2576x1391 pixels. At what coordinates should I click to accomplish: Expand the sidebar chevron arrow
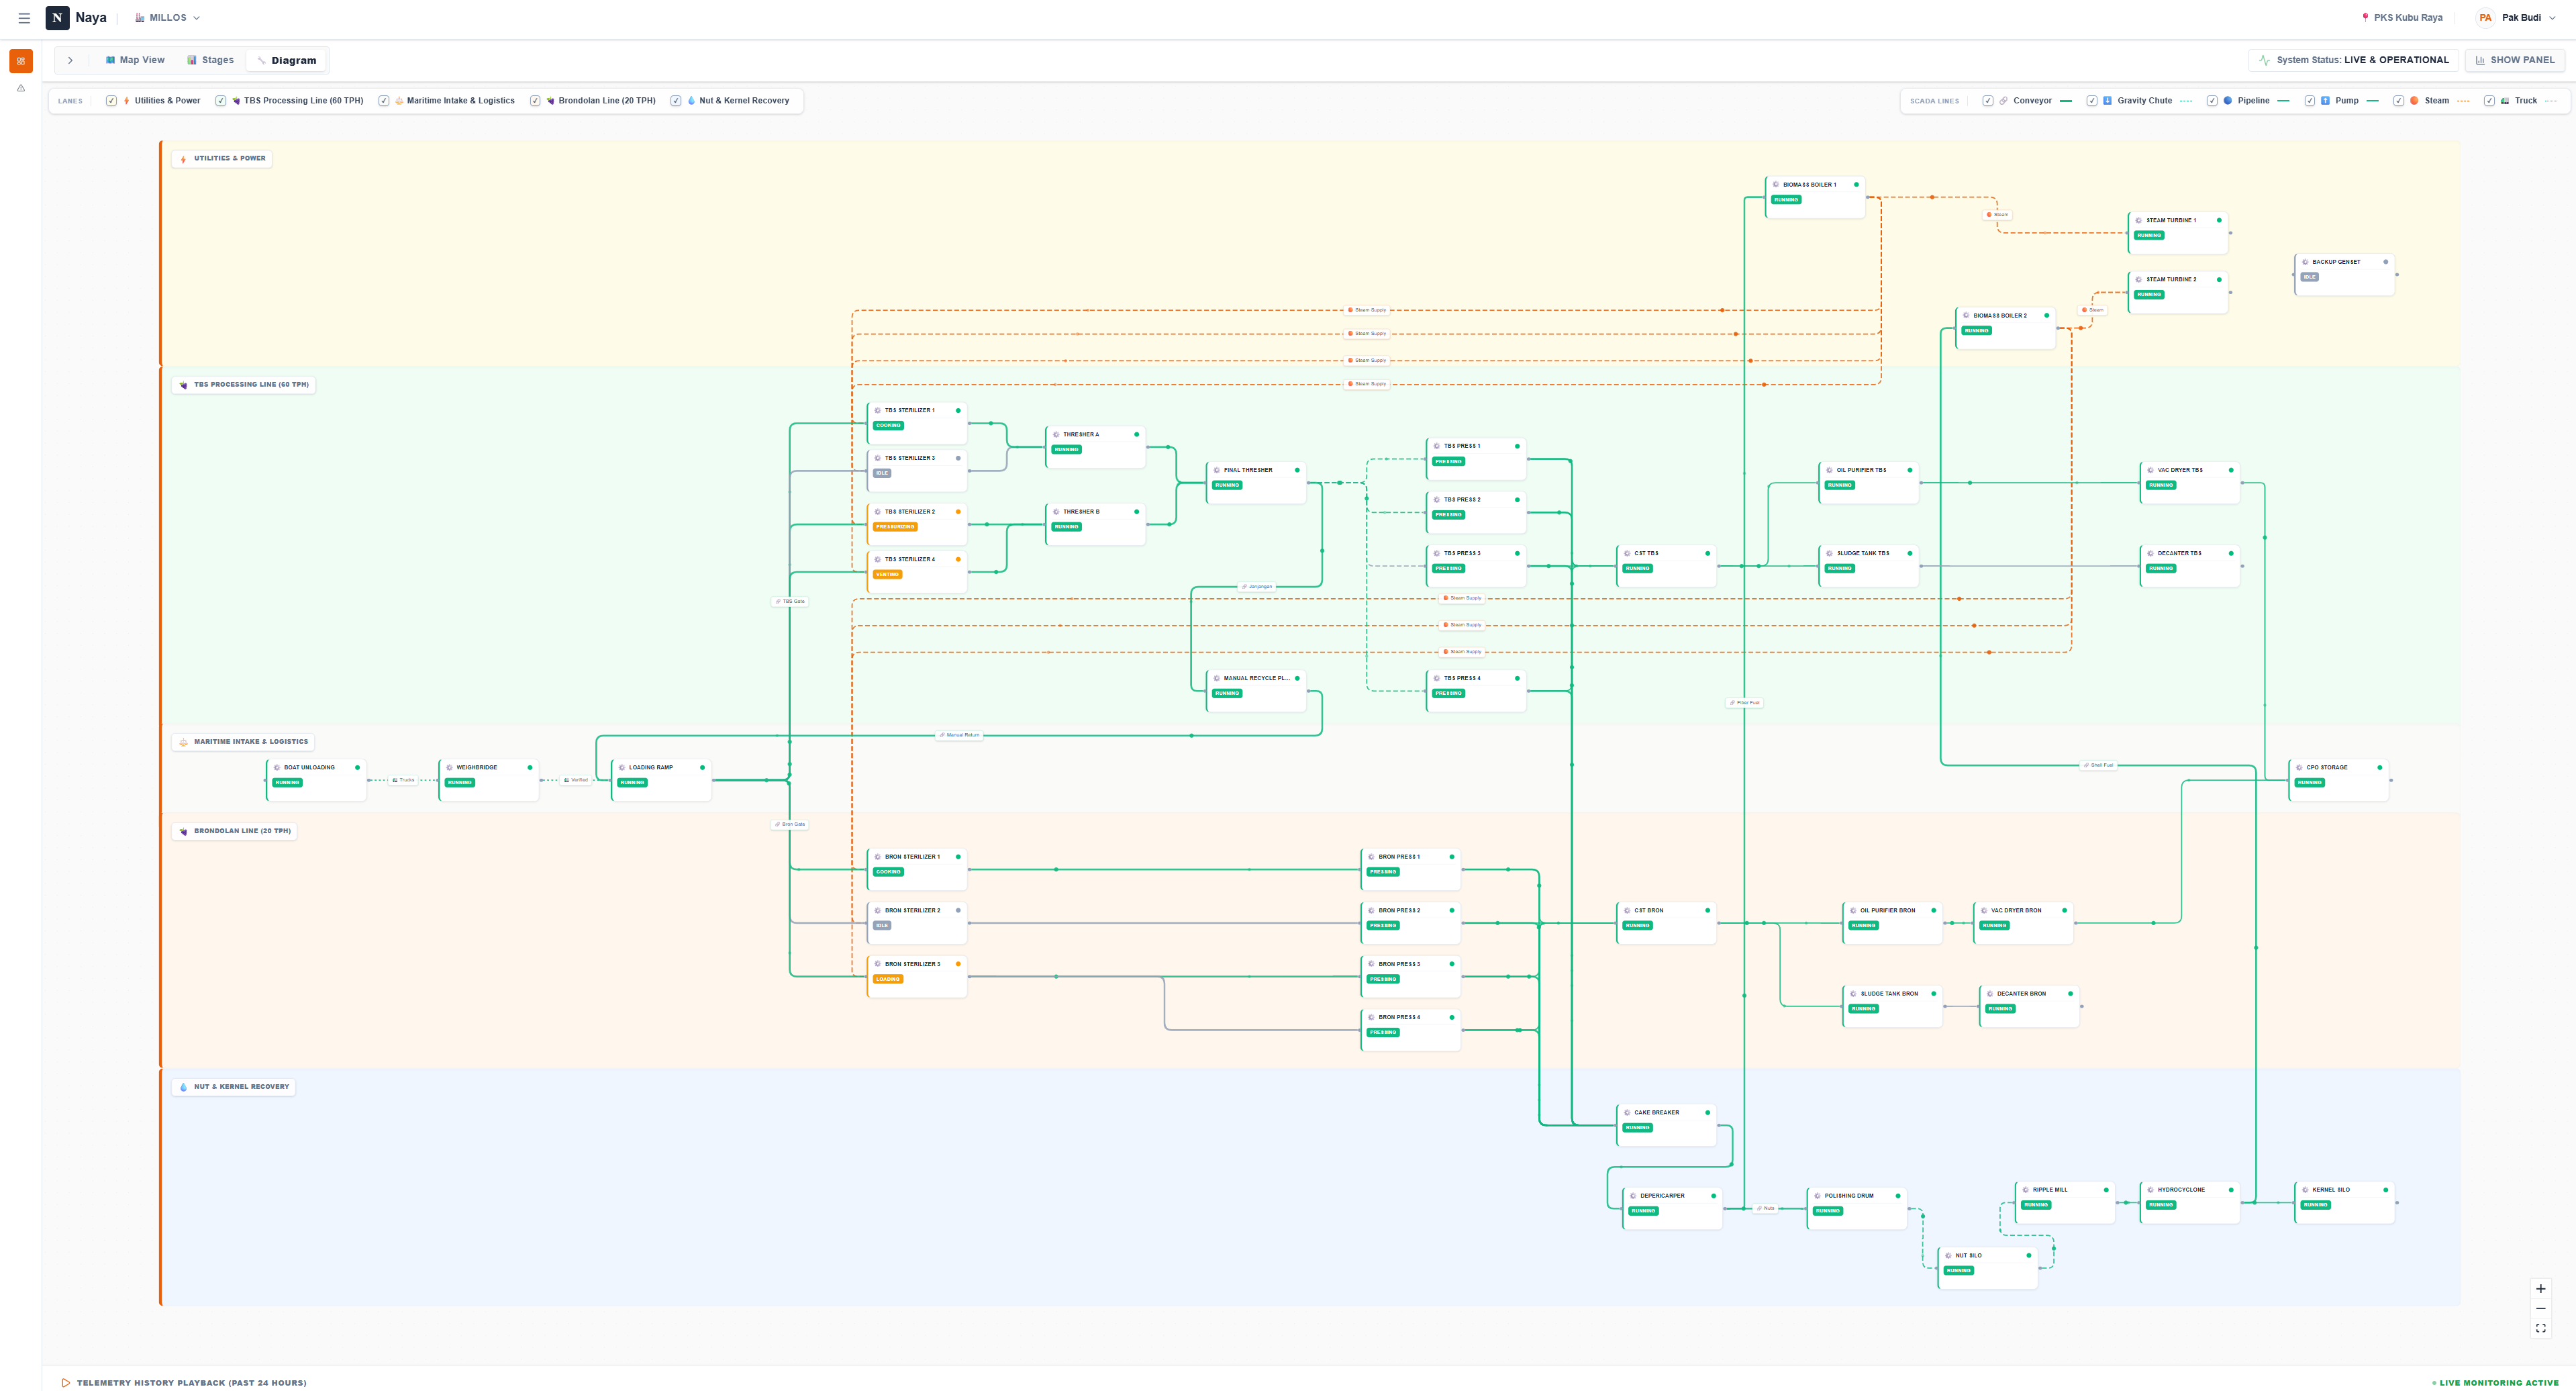pos(70,60)
